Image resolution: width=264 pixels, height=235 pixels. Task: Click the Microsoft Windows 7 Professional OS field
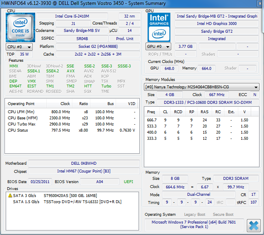pos(194,224)
